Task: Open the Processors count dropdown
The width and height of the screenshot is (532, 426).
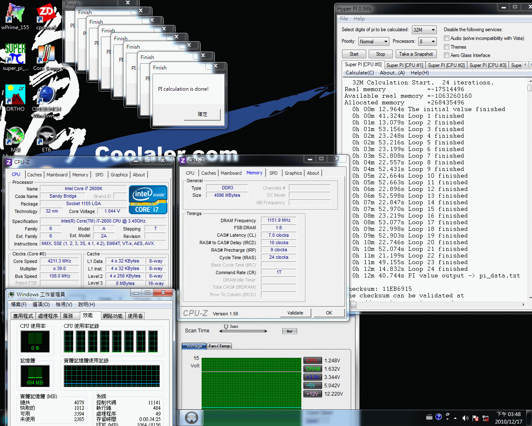Action: point(427,41)
